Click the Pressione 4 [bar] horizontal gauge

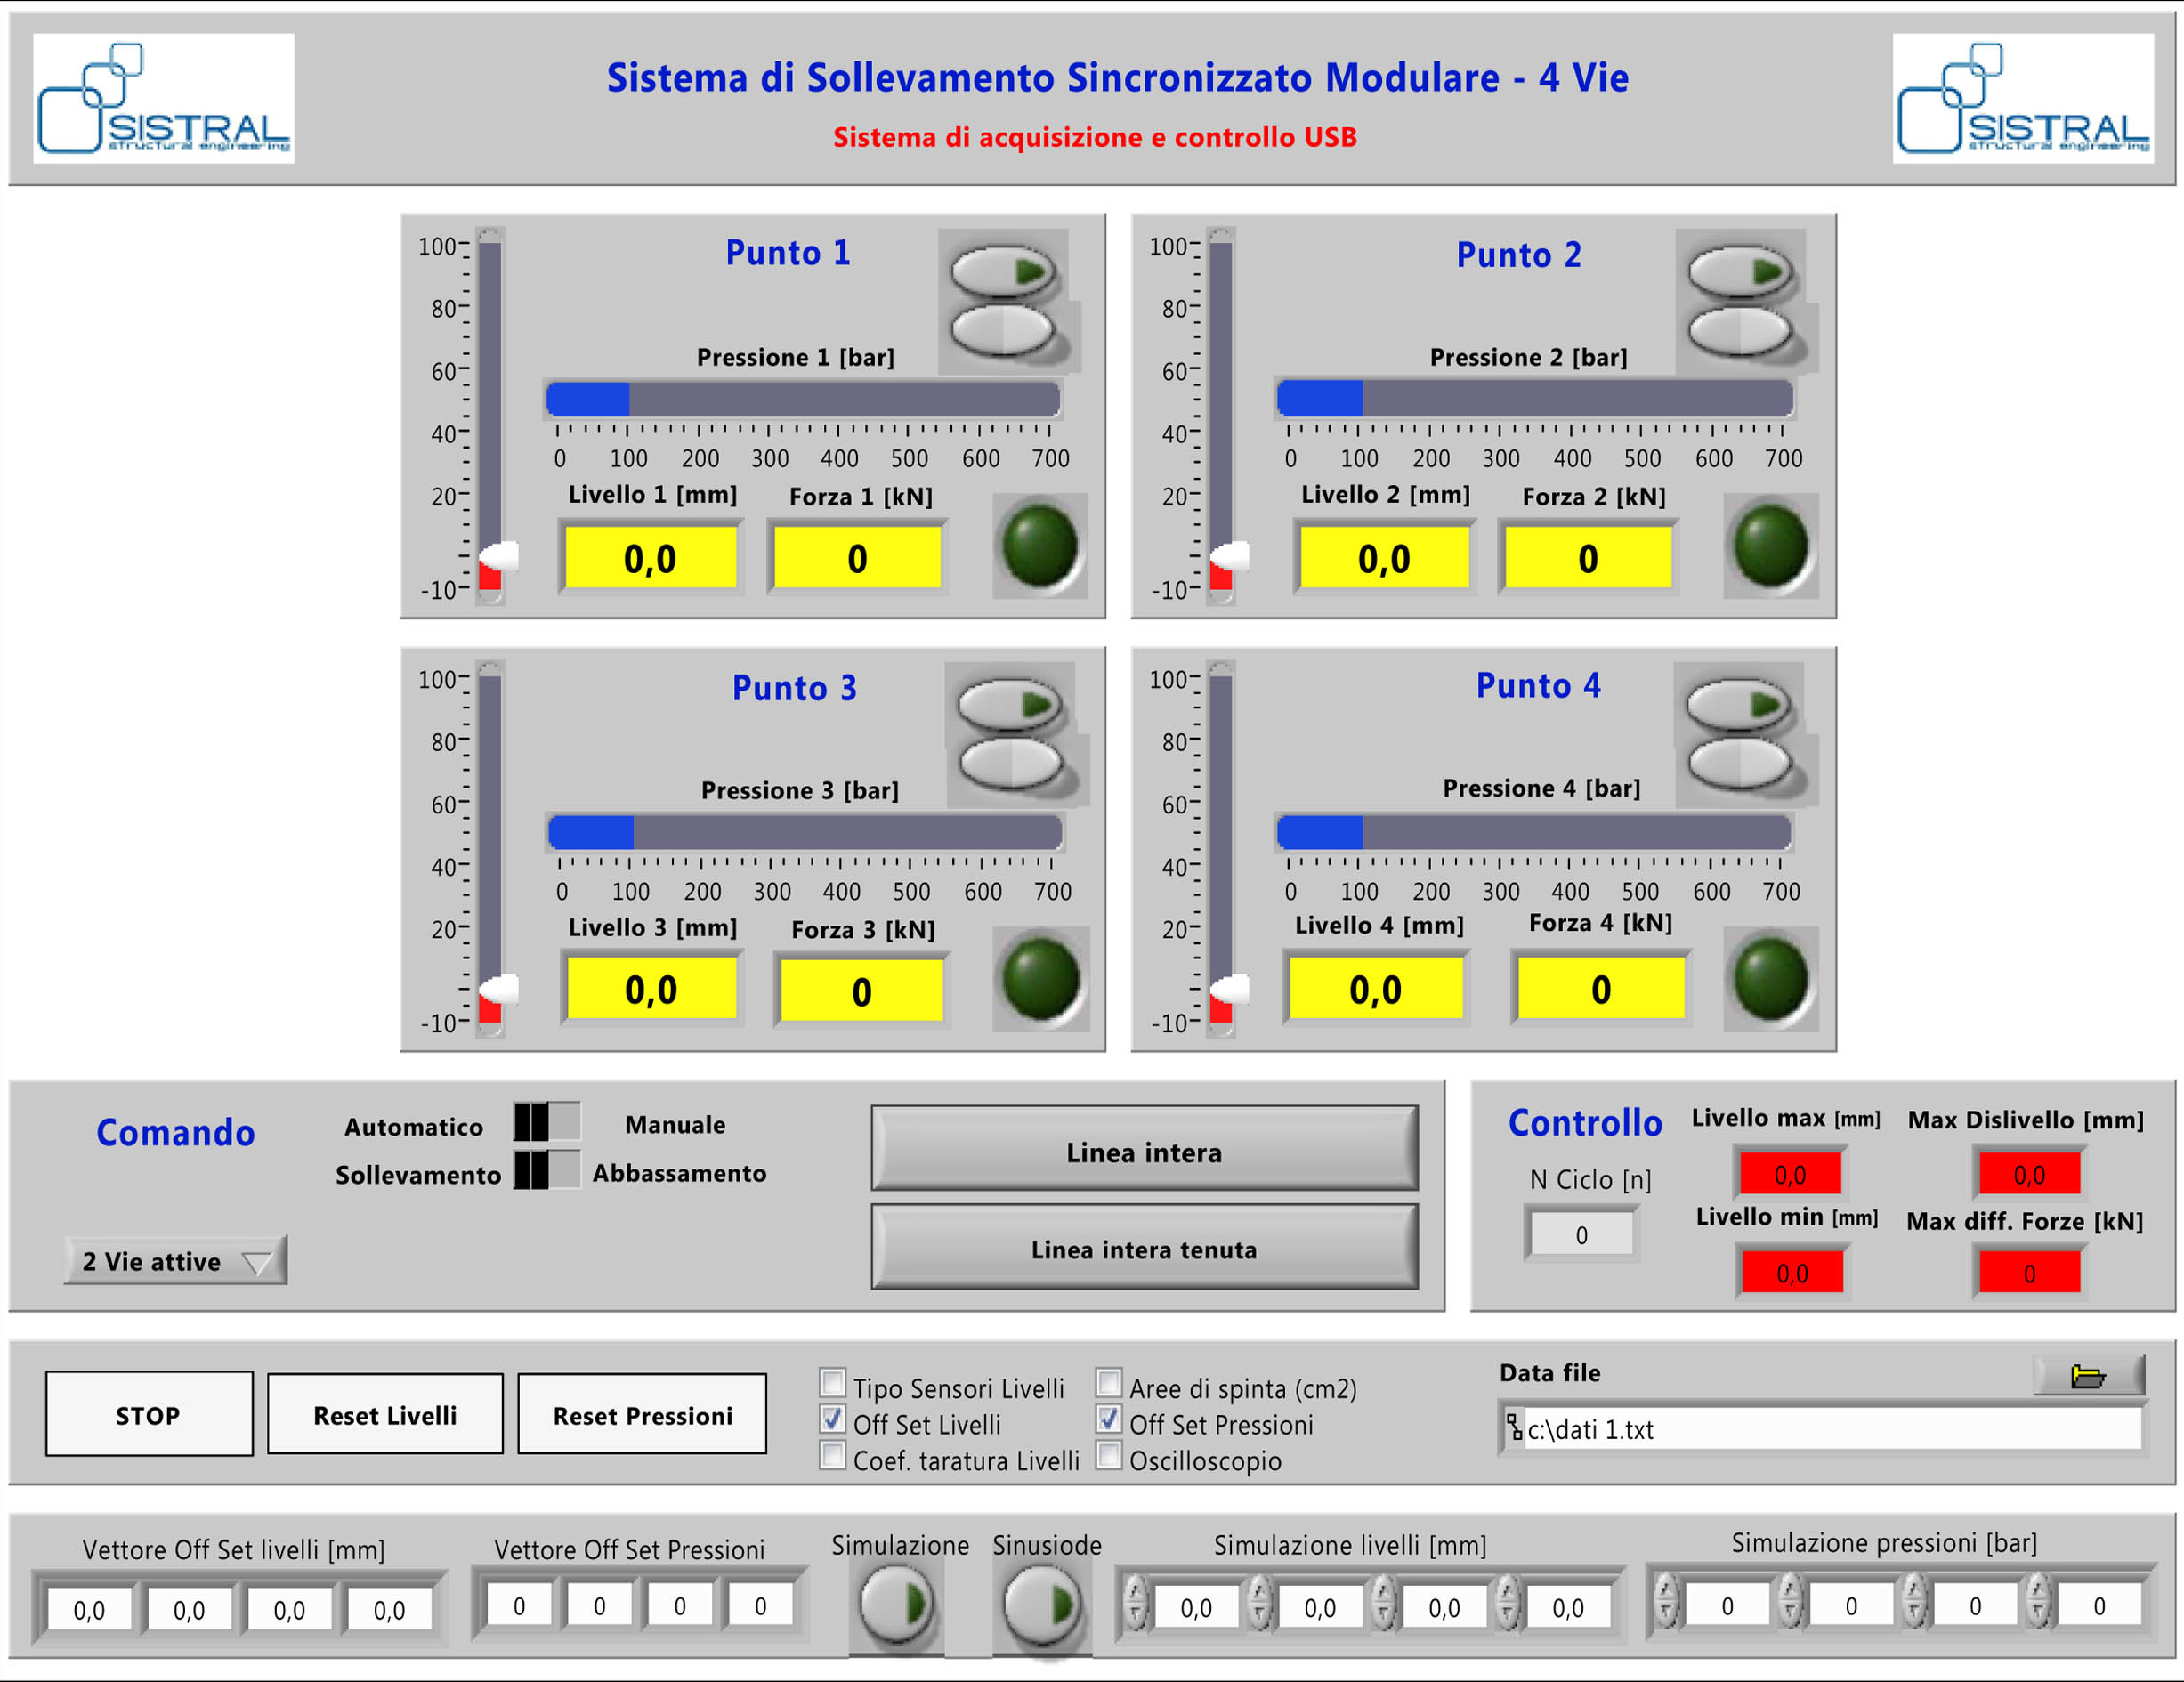pos(1534,832)
